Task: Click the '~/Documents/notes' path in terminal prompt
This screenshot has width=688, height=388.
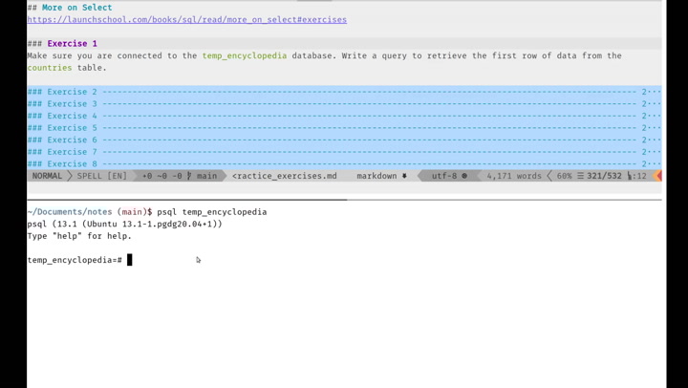Action: (70, 212)
